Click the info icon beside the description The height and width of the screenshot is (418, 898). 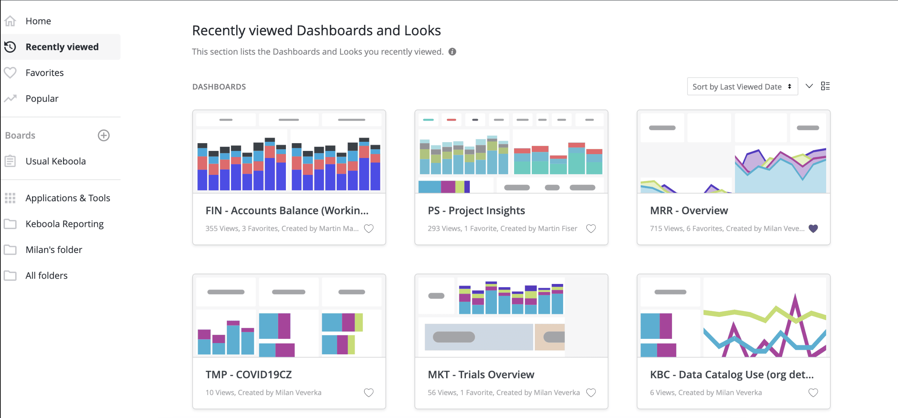point(452,52)
